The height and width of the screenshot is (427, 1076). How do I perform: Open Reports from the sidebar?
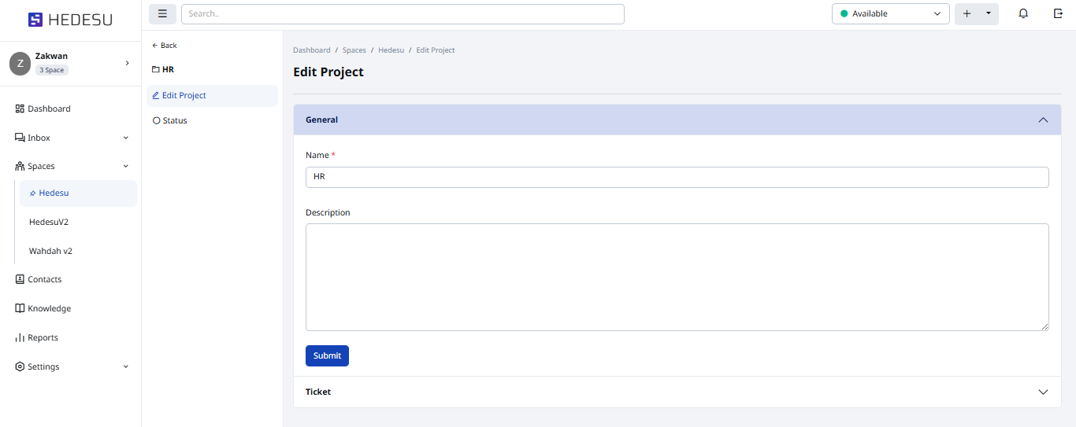tap(43, 337)
